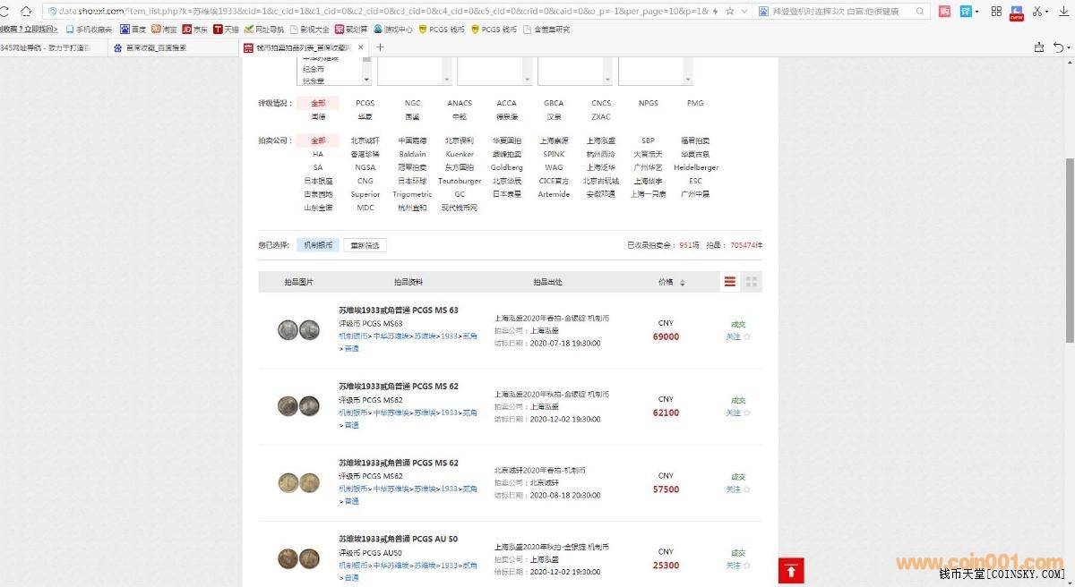Switch to list view layout icon

coord(730,282)
